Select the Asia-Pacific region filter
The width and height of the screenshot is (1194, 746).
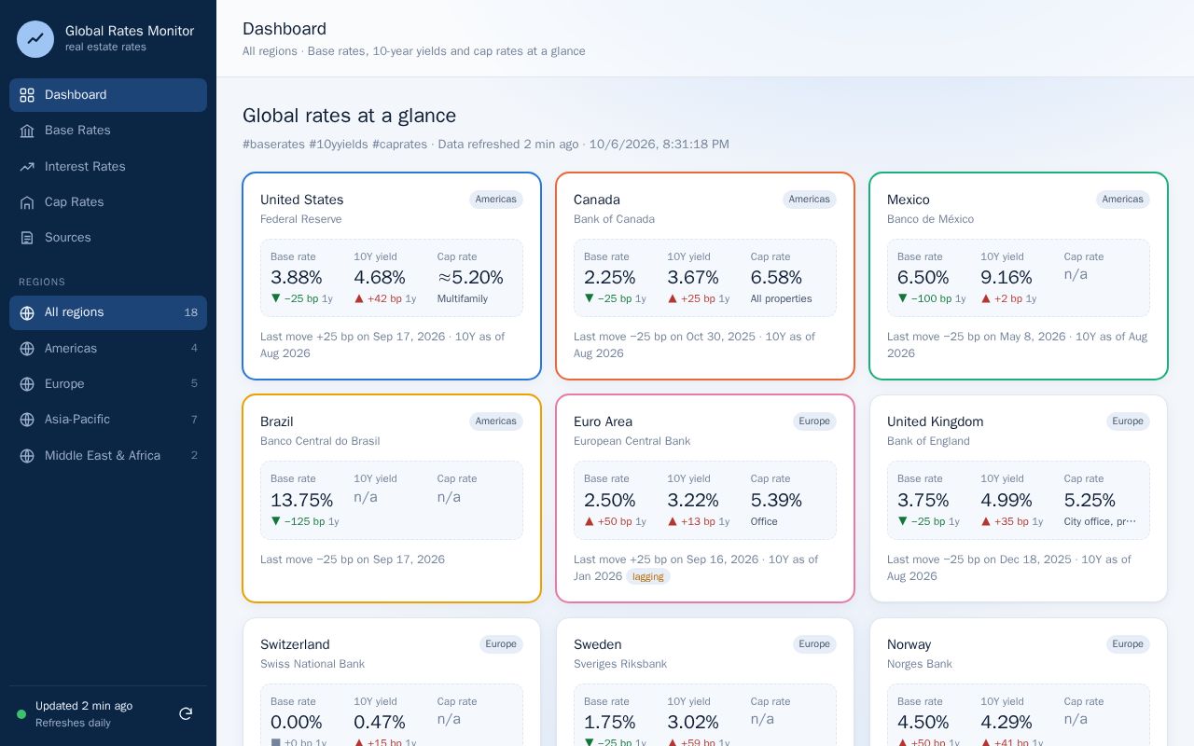(108, 420)
